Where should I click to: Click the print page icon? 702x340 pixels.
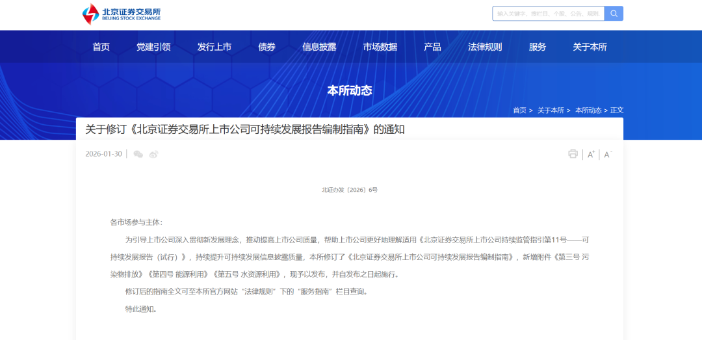(573, 154)
